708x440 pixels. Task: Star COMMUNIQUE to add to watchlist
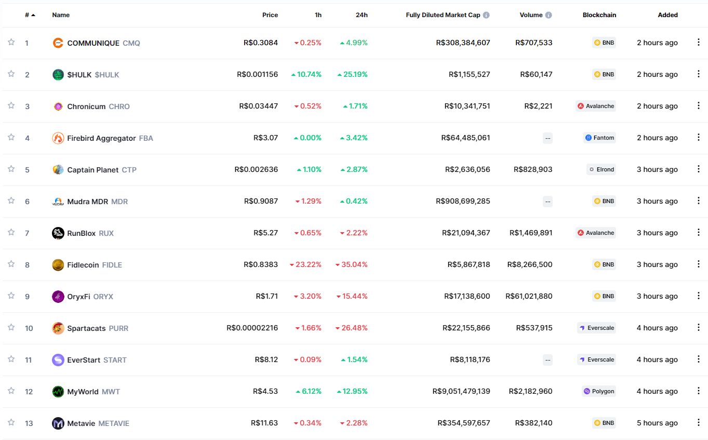[x=11, y=42]
